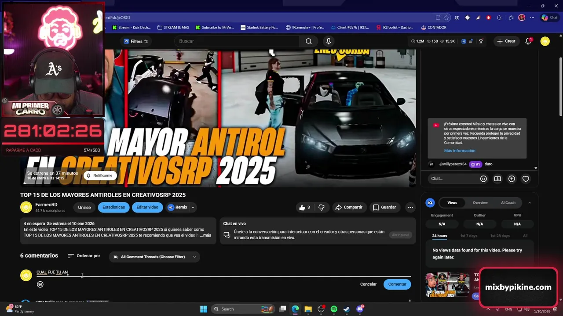Favorite this page with star icon
Image resolution: width=563 pixels, height=316 pixels.
click(446, 18)
